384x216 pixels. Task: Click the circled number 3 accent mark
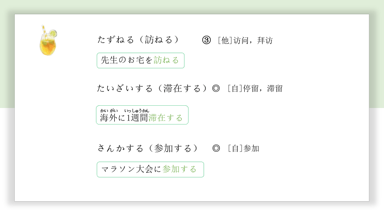coord(206,40)
